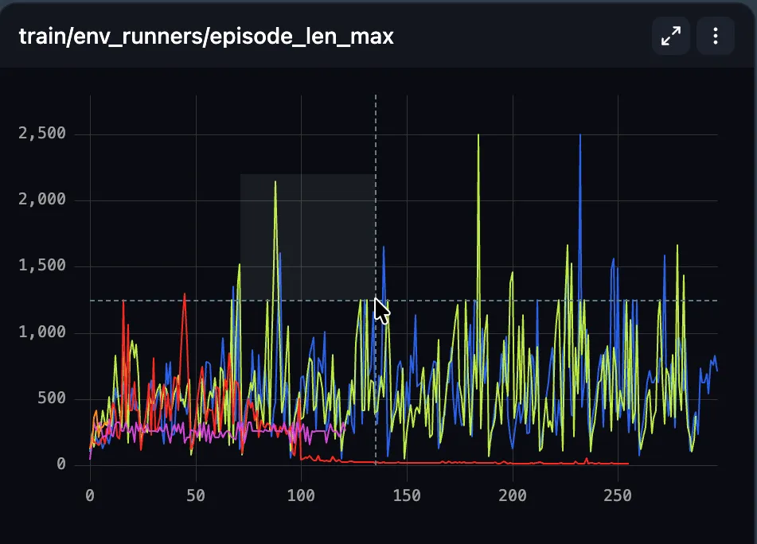Click the yellow-green peak near step 88

tap(275, 182)
